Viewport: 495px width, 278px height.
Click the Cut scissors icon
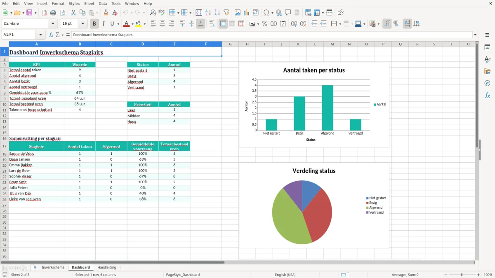[73, 13]
